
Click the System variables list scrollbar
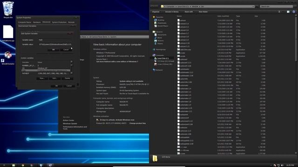(72, 67)
